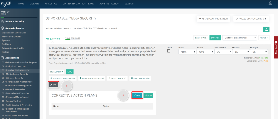Click the Name column header in CAP table
Screen dimensions: 278x119
click(56, 106)
